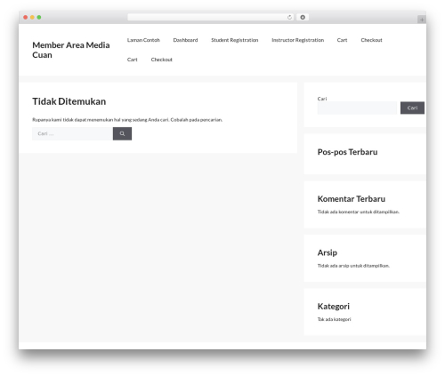This screenshot has width=445, height=376.
Task: Click the Kategori heading
Action: [334, 307]
